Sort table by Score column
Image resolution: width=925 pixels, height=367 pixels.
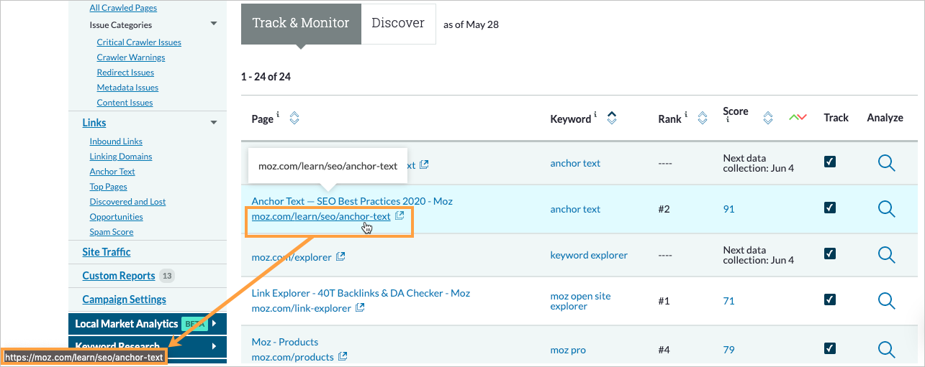tap(767, 118)
